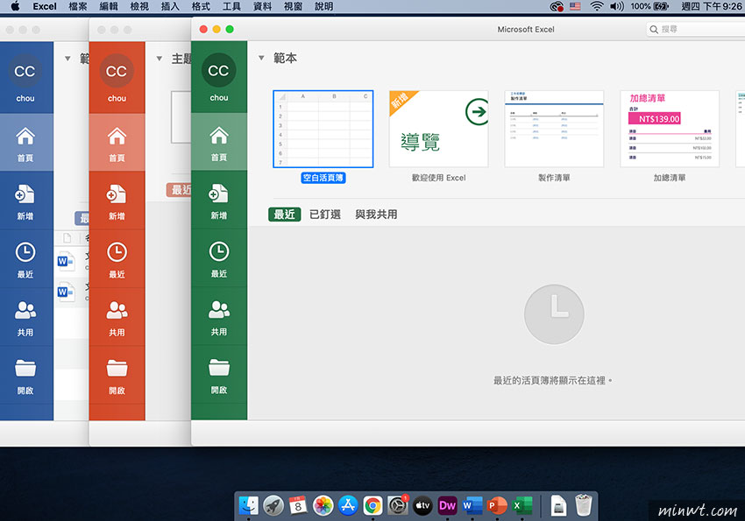Image resolution: width=745 pixels, height=521 pixels.
Task: Open Google Chrome in the Dock
Action: click(373, 505)
